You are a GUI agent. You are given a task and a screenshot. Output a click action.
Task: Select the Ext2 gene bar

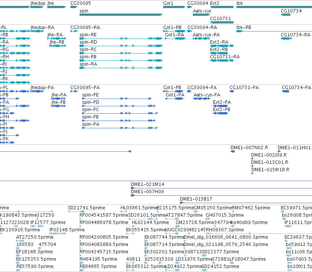222,7
